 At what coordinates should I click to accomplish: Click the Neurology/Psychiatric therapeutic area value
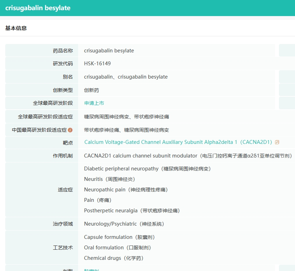[x=124, y=224]
